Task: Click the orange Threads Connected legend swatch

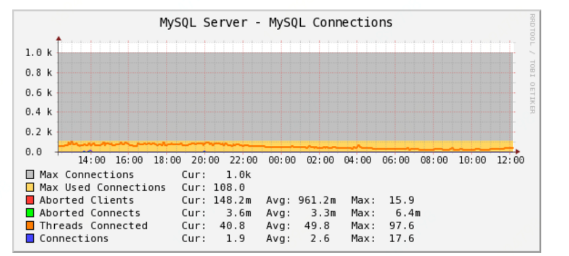Action: (x=30, y=226)
